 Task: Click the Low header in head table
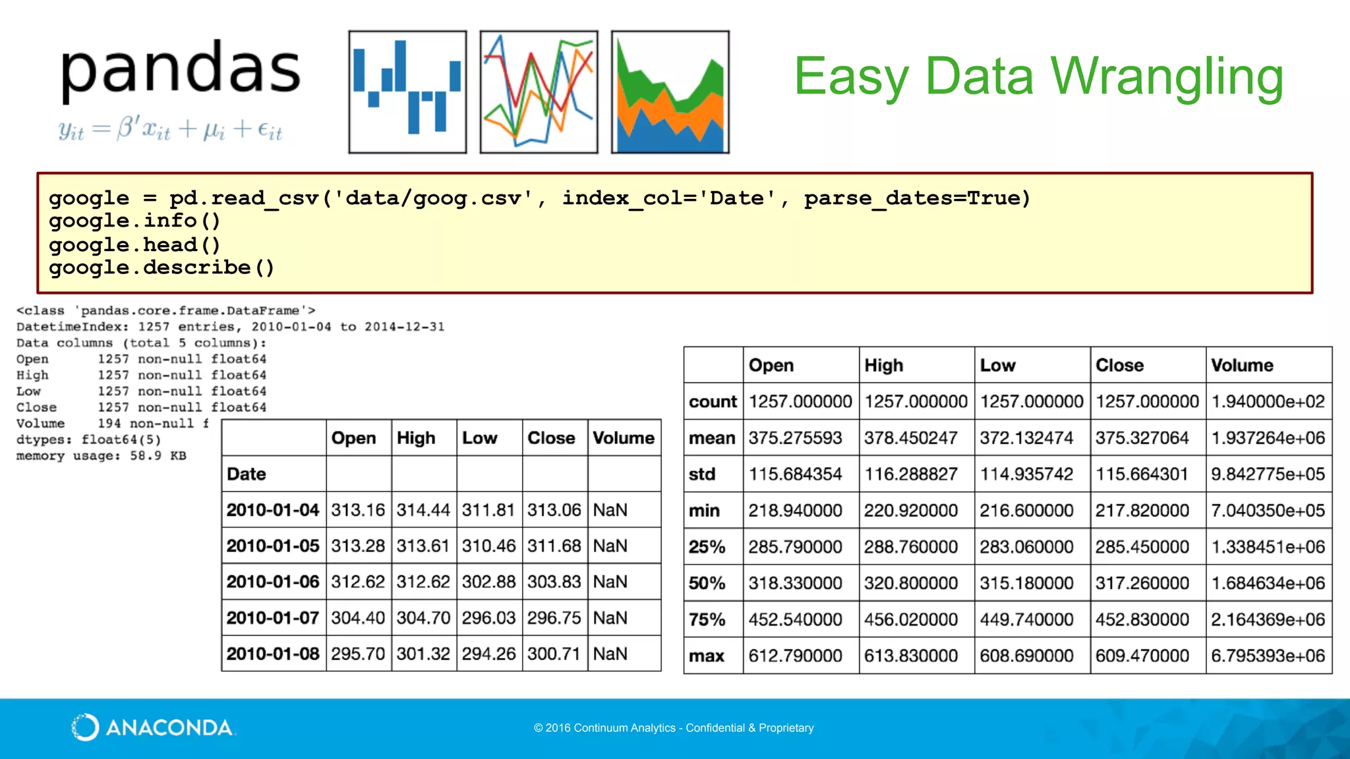pyautogui.click(x=479, y=438)
